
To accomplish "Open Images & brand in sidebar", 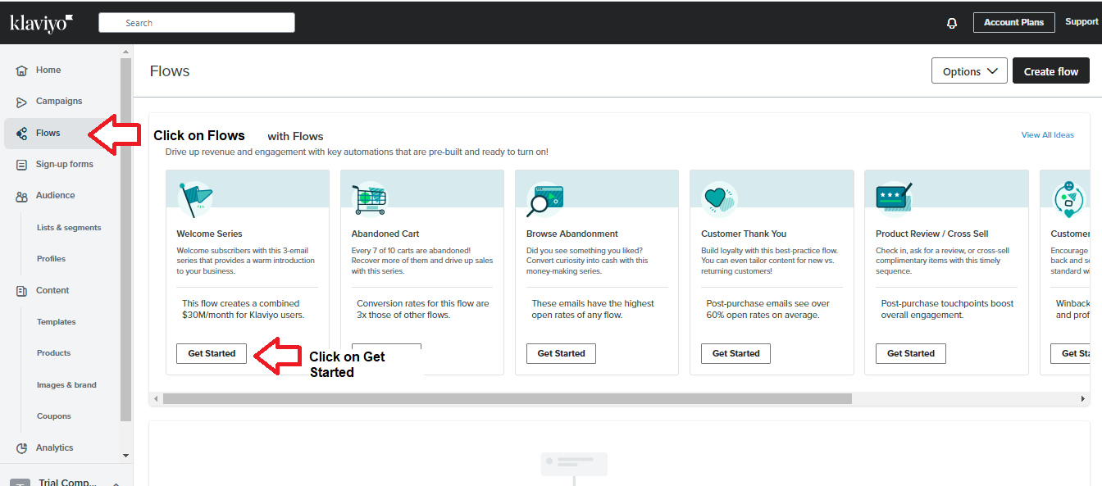I will [x=66, y=385].
